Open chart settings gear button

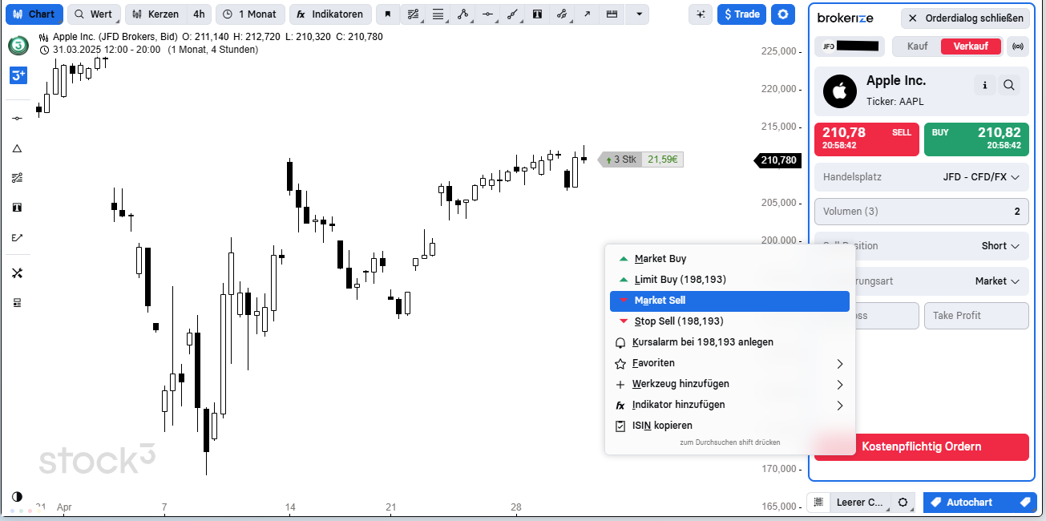783,14
